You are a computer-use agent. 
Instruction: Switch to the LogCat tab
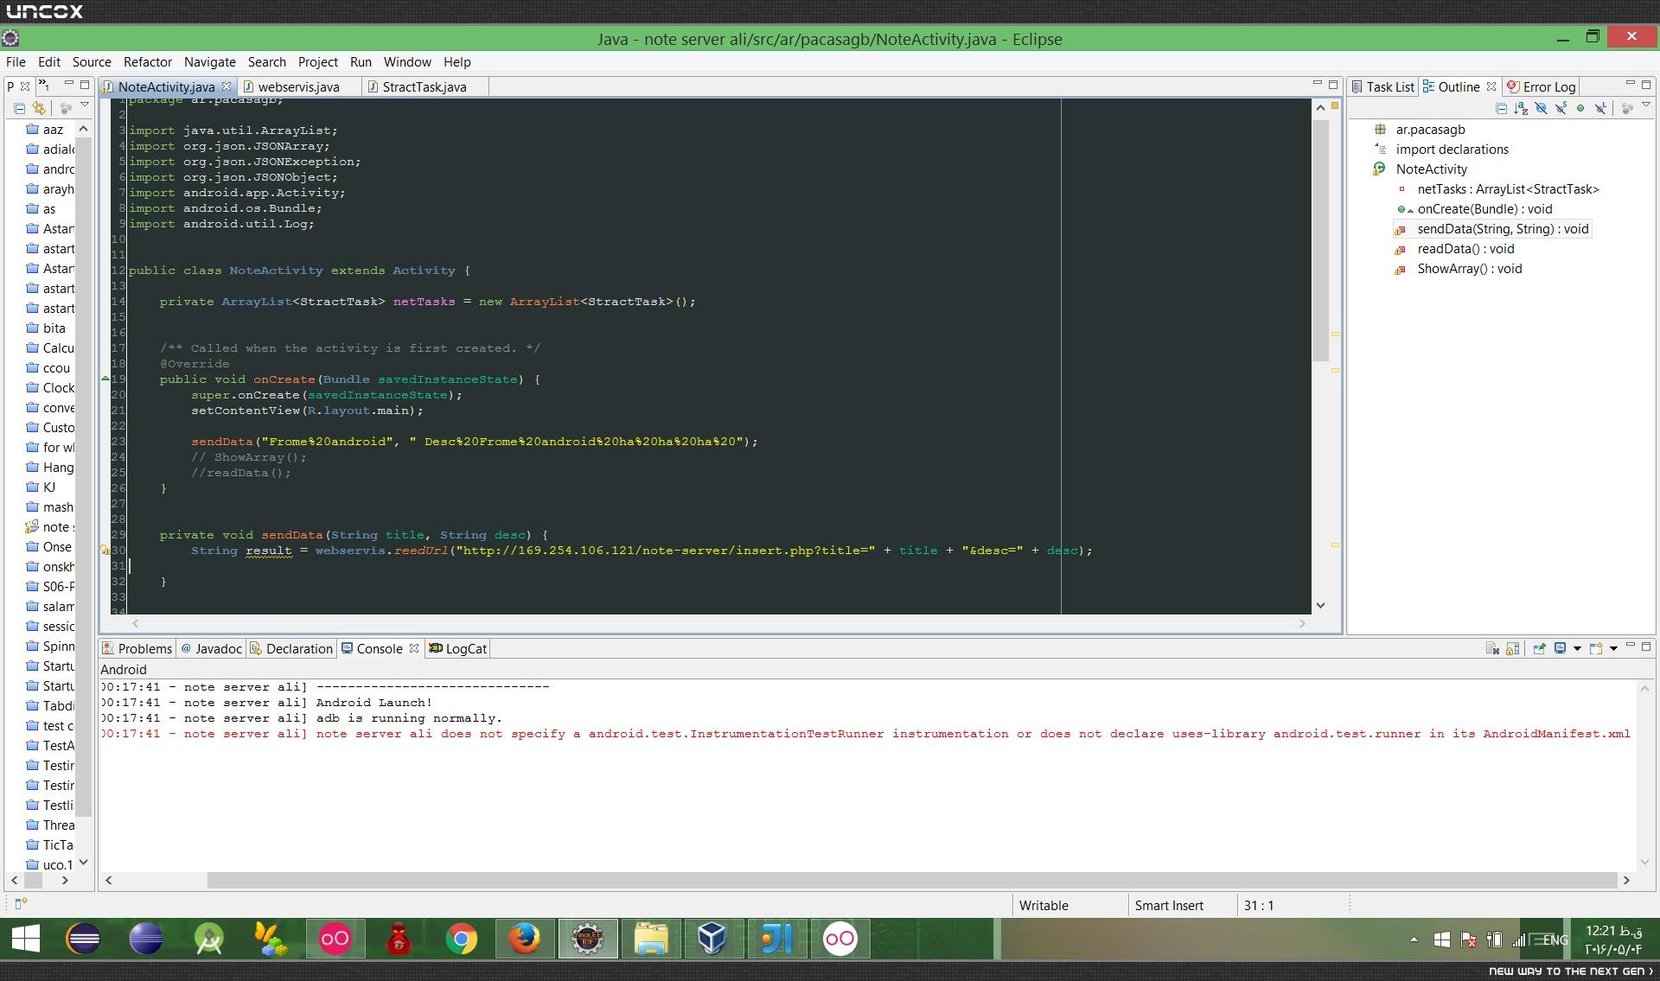458,648
